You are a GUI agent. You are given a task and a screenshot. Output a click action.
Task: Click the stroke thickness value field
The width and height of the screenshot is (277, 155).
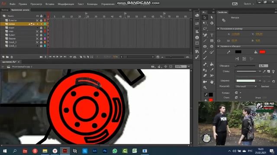coord(264,66)
